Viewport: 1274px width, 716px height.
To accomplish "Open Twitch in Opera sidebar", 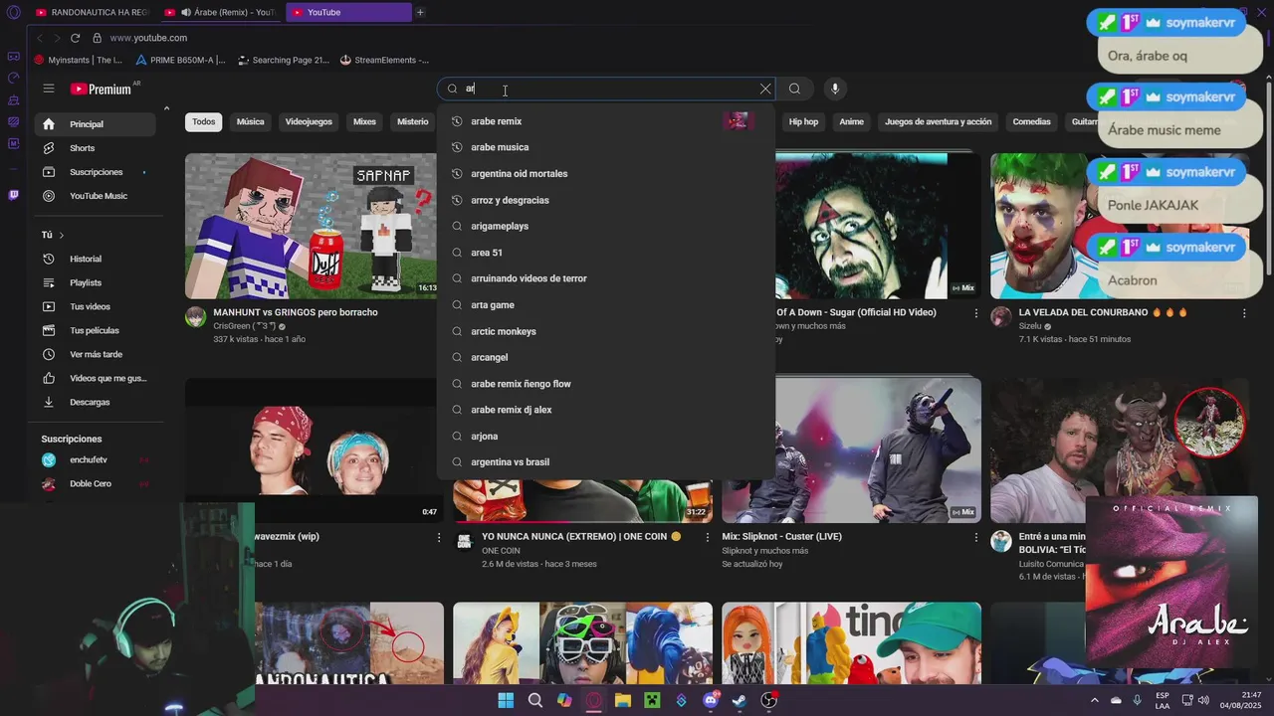I will 13,195.
